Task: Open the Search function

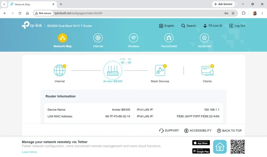Action: click(188, 26)
